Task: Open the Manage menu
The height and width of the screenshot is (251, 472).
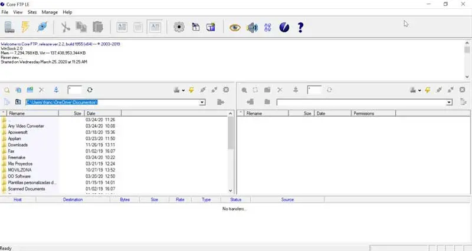Action: pos(50,12)
